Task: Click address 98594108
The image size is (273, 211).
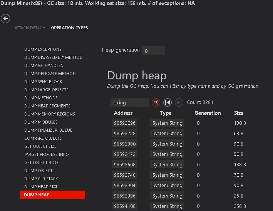Action: tap(124, 206)
